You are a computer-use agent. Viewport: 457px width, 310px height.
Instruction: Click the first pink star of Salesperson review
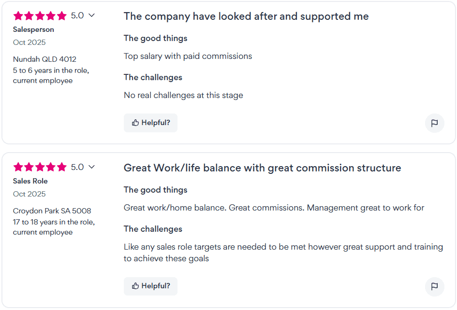pyautogui.click(x=18, y=16)
